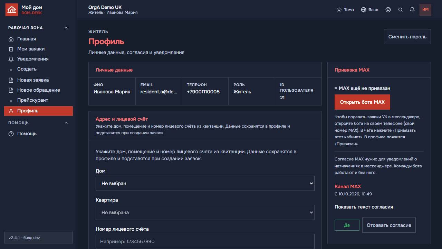Open Прейскурант menu item
Image resolution: width=442 pixels, height=249 pixels.
click(38, 100)
